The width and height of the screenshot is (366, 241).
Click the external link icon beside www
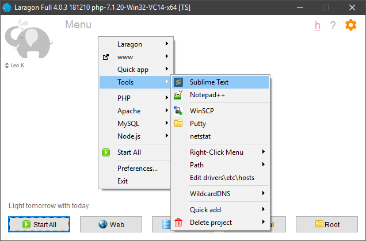[x=105, y=57]
